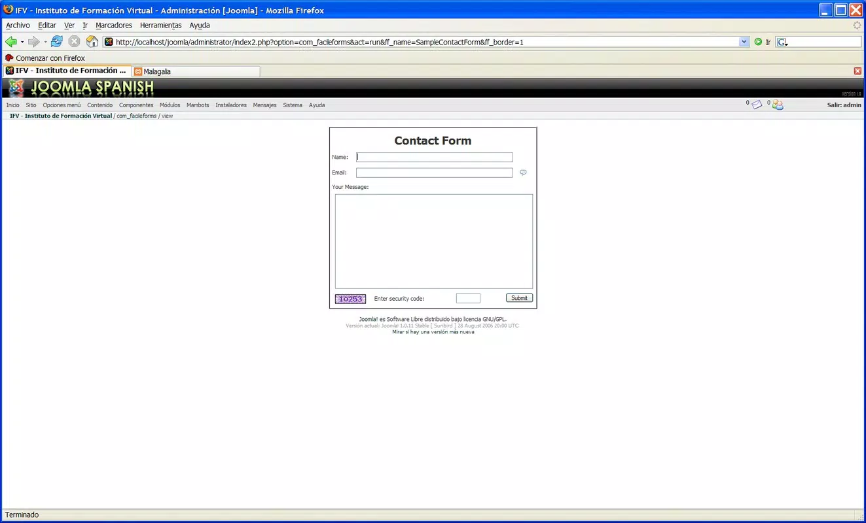Viewport: 866px width, 523px height.
Task: Click the email tooltip speech bubble icon
Action: click(523, 173)
